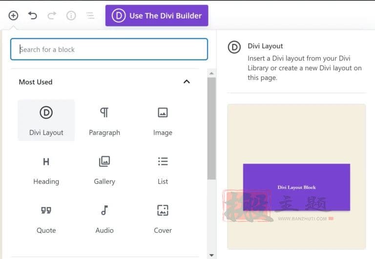Image resolution: width=375 pixels, height=259 pixels.
Task: Insert a List block
Action: coord(163,170)
